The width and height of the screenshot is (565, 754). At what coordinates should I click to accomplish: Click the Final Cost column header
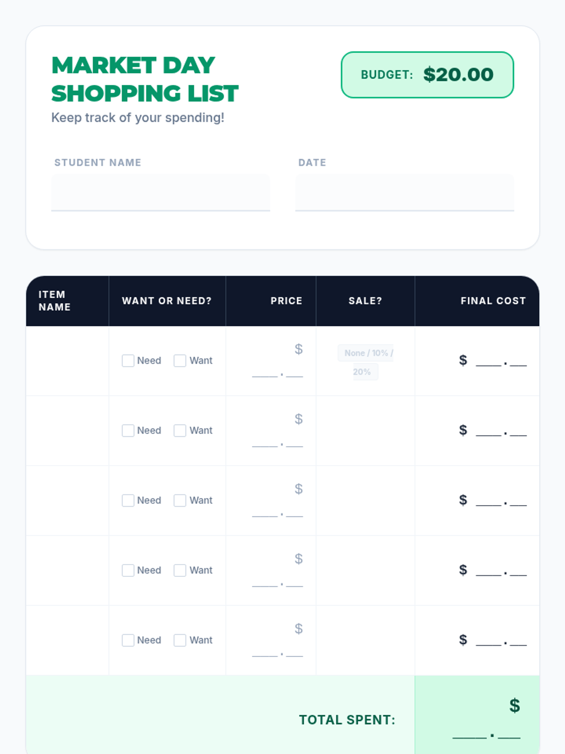[492, 301]
